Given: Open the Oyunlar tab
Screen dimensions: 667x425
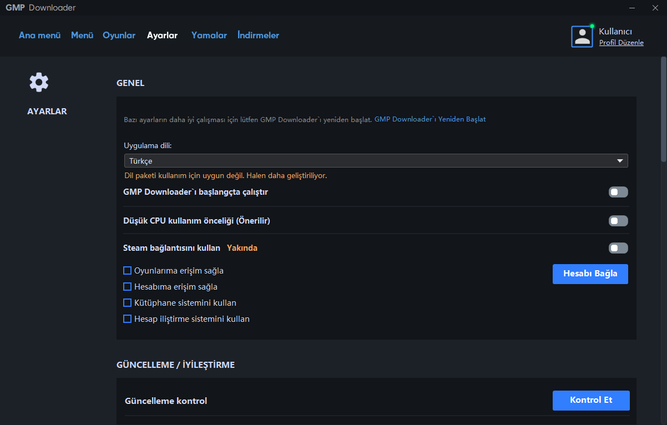Looking at the screenshot, I should point(119,36).
